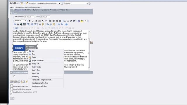Enable Show field descriptions checkbox

coord(11,89)
